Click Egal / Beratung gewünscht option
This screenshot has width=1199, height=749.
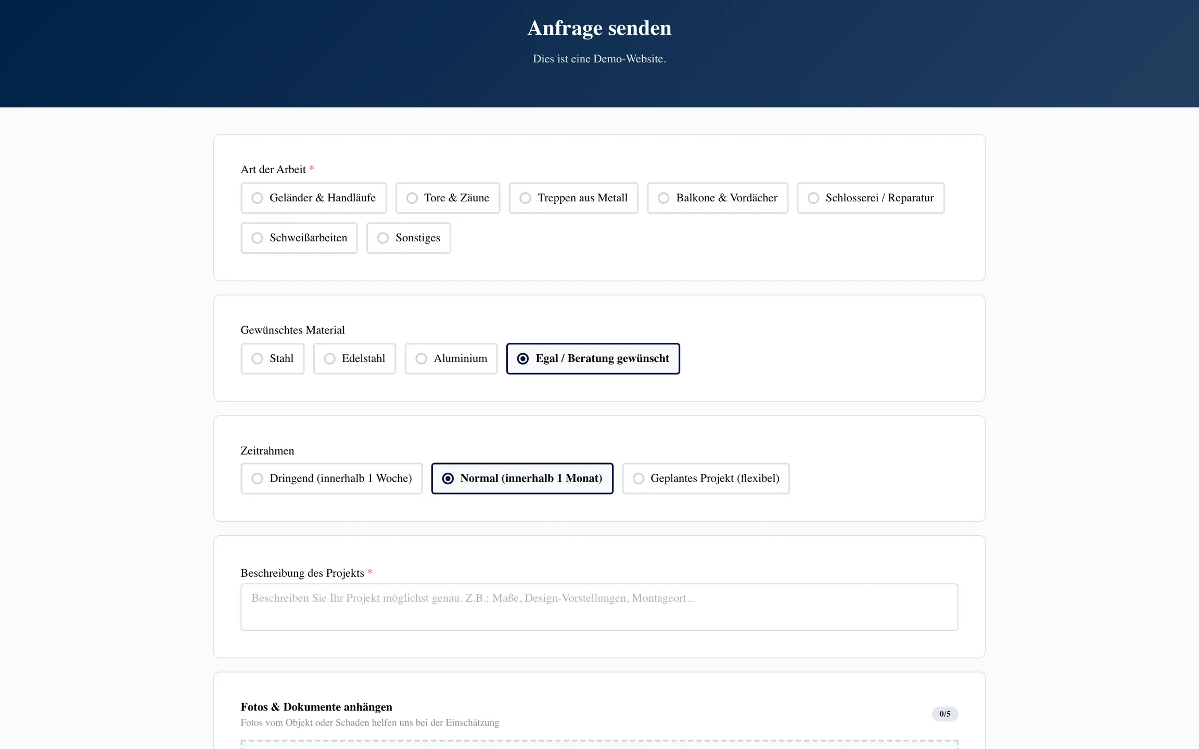click(x=593, y=358)
